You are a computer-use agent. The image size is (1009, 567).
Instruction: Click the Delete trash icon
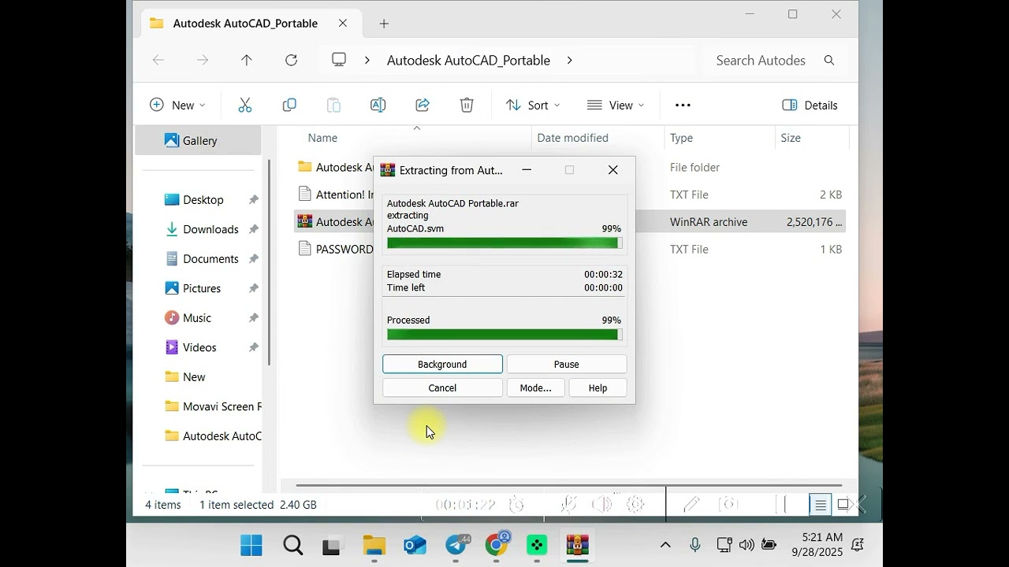pyautogui.click(x=467, y=105)
